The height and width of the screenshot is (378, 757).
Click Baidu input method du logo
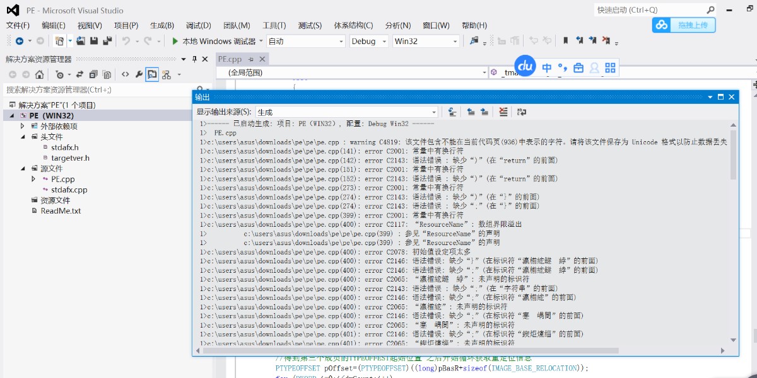point(525,66)
